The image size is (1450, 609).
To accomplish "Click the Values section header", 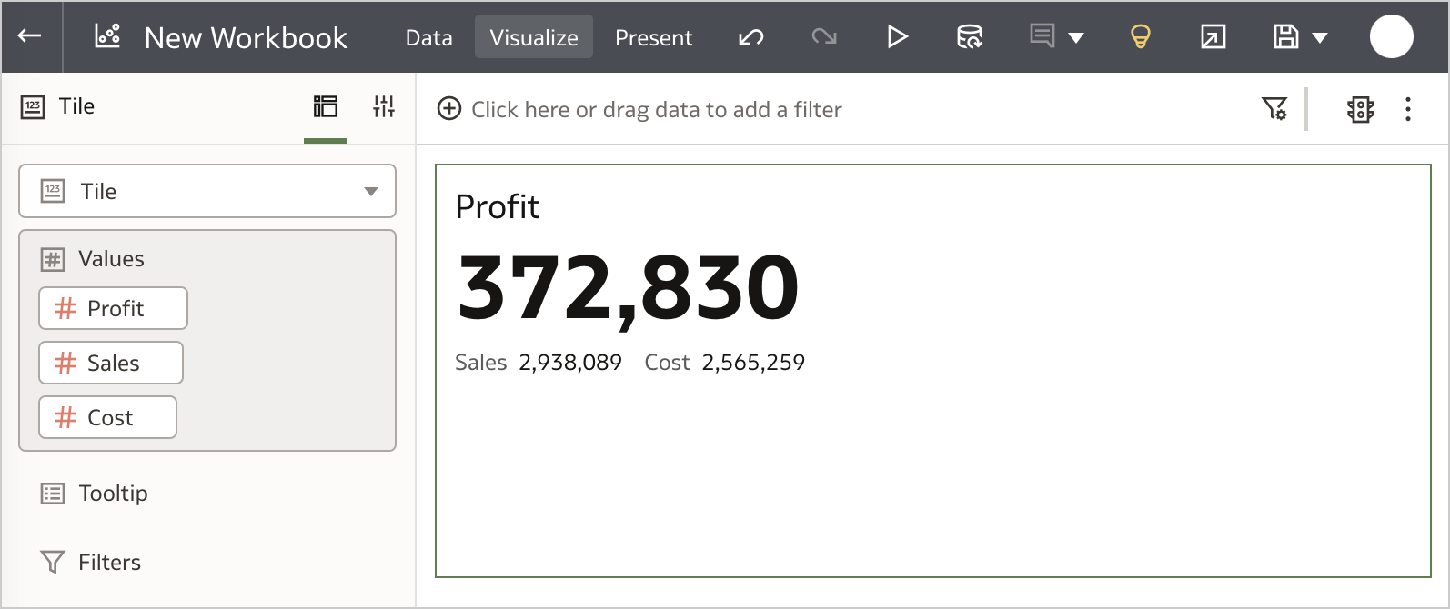I will (x=111, y=259).
